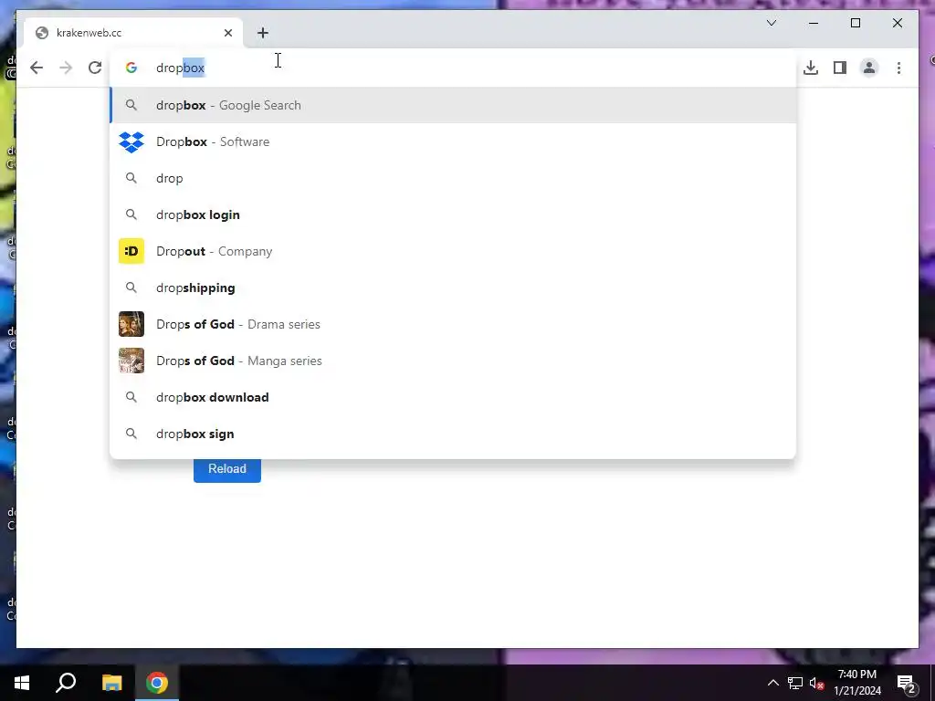
Task: Choose 'Dropbox - Software' suggestion
Action: (x=453, y=141)
